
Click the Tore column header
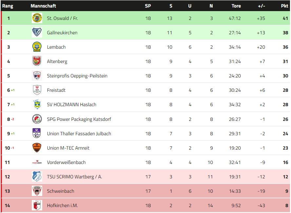click(x=236, y=6)
